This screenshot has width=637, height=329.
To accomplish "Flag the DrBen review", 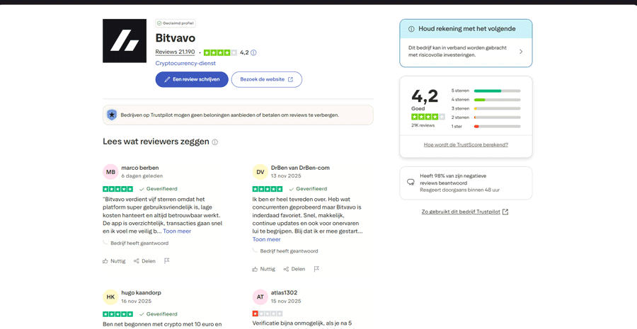I will (x=316, y=269).
